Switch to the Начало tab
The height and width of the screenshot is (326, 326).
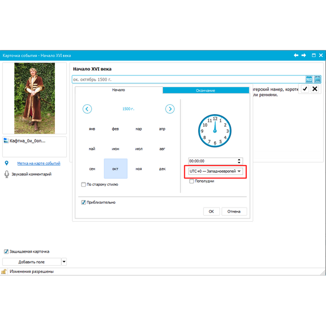coord(118,90)
